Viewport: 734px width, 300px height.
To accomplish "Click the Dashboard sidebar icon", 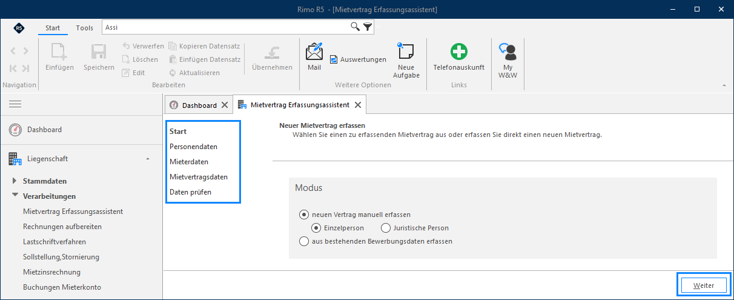I will click(x=15, y=130).
